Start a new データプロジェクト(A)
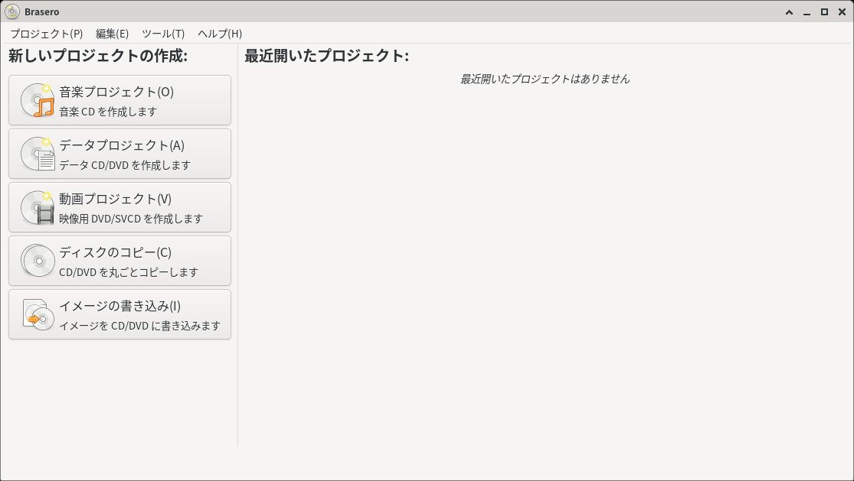Image resolution: width=854 pixels, height=481 pixels. pos(119,154)
